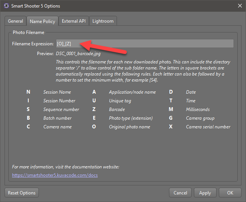Click the letter X code
Screen dimensions: 246x202
pos(171,126)
